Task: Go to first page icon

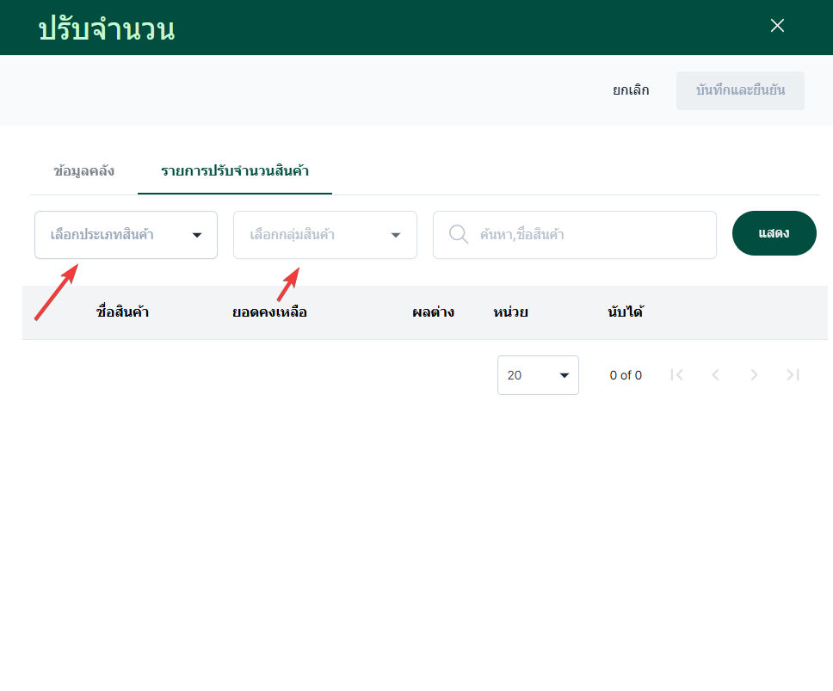Action: point(676,375)
